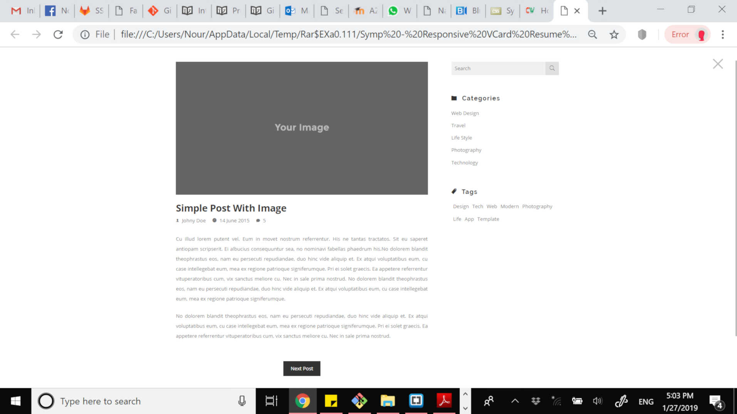Activate the taskbar microphone
The image size is (737, 414).
point(242,401)
